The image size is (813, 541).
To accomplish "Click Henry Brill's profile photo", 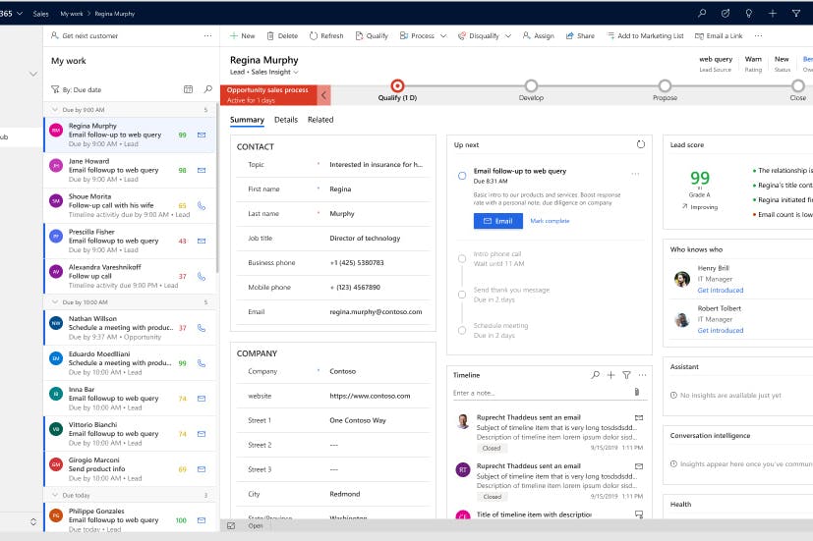I will click(682, 279).
